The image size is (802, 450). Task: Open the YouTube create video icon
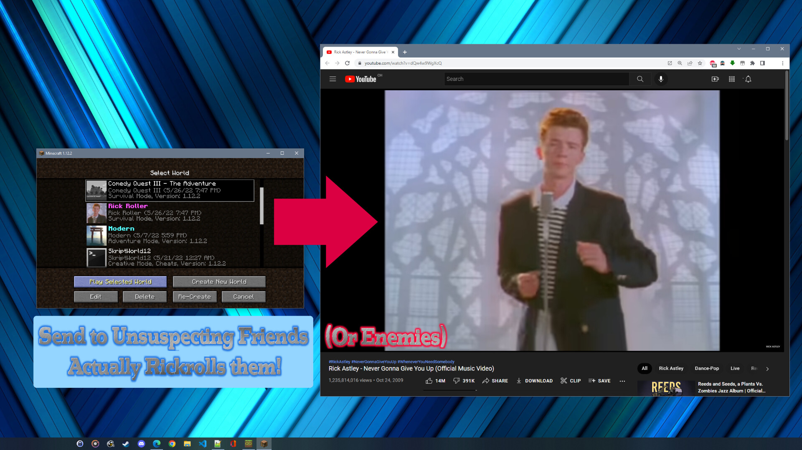(715, 79)
